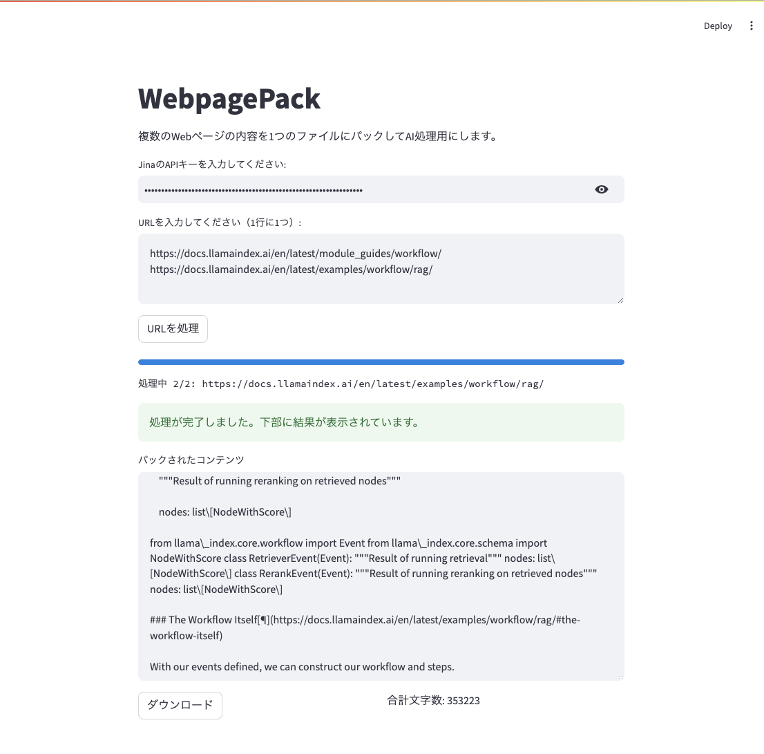Click the 合計文字数: 353223 text
Image resolution: width=764 pixels, height=754 pixels.
433,700
